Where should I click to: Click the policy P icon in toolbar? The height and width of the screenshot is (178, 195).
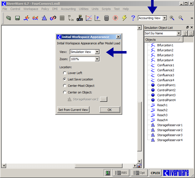[x=97, y=18]
